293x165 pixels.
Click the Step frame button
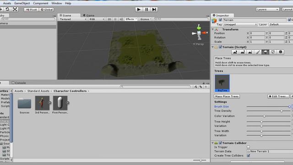pos(154,9)
